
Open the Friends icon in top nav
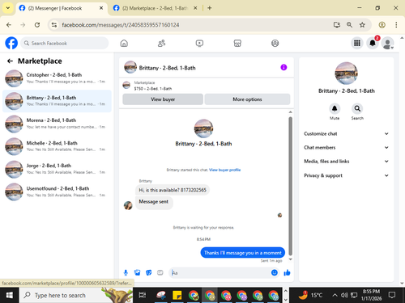(161, 43)
